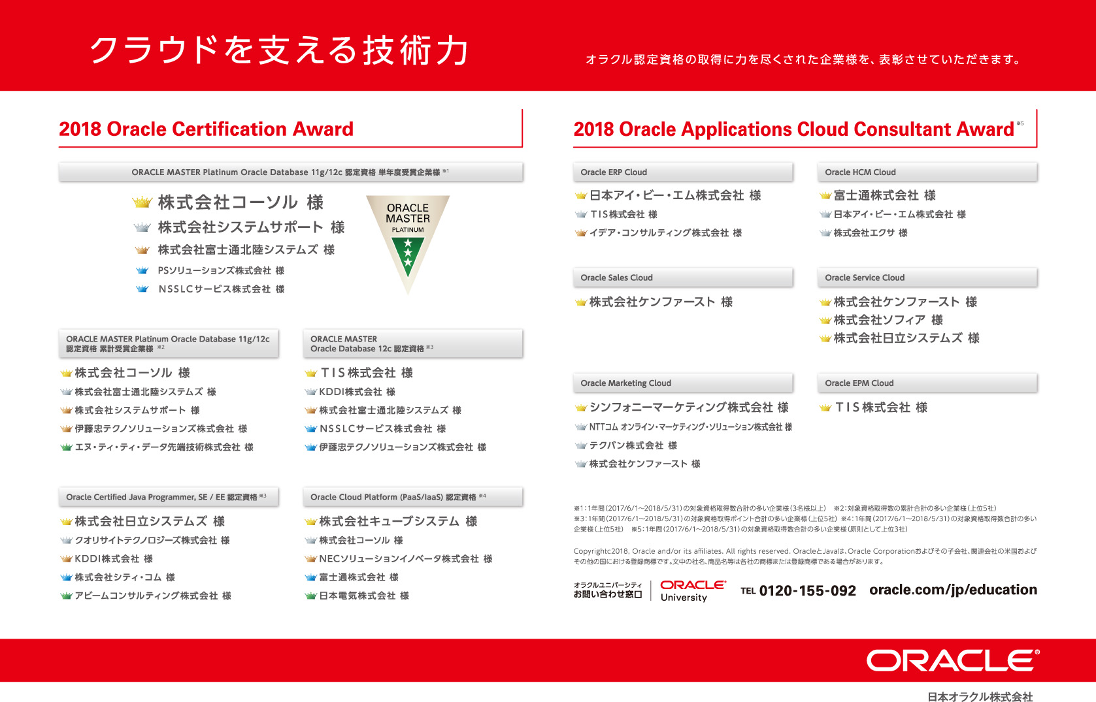The image size is (1096, 702).
Task: Click the 2018 Oracle Applications Cloud Consultant Award heading
Action: click(x=793, y=129)
